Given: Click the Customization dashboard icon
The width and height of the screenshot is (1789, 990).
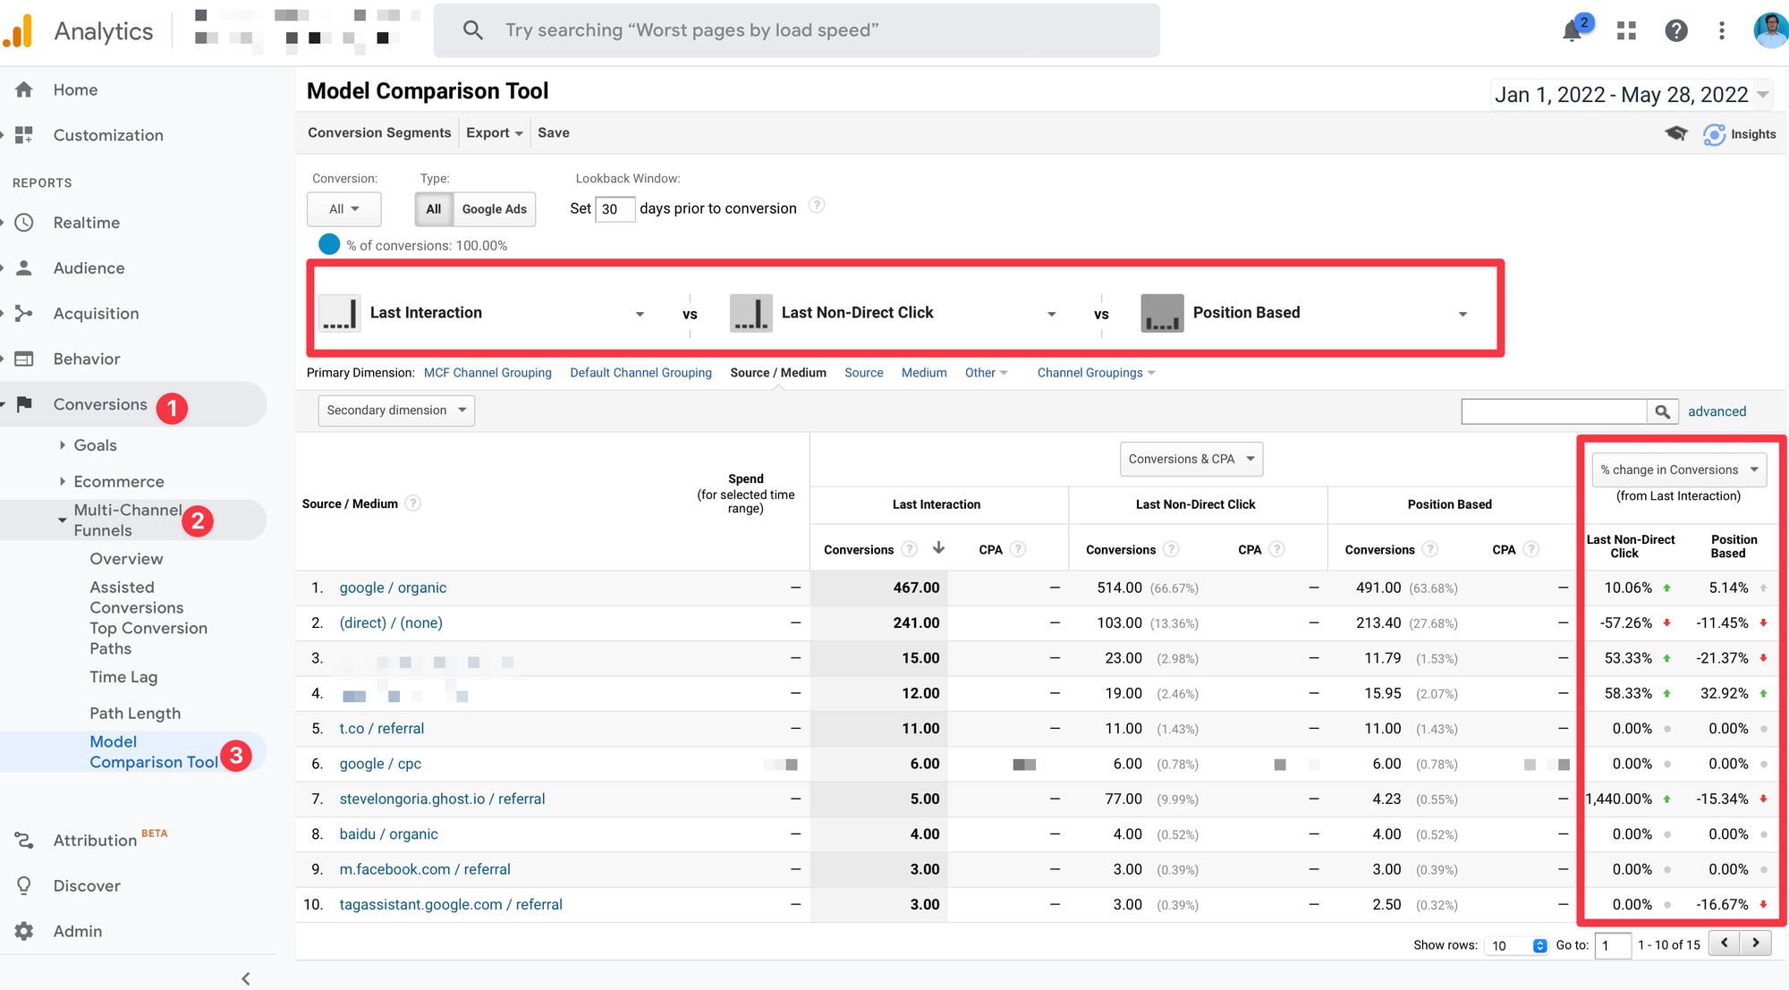Looking at the screenshot, I should pyautogui.click(x=24, y=135).
